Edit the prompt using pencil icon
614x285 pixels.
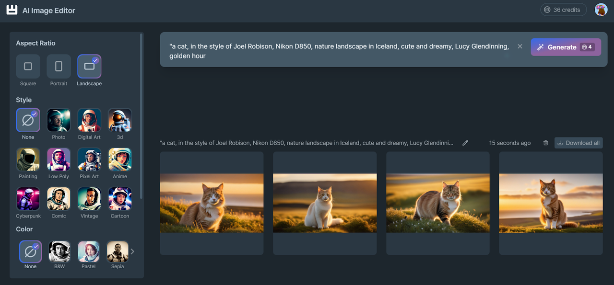465,143
